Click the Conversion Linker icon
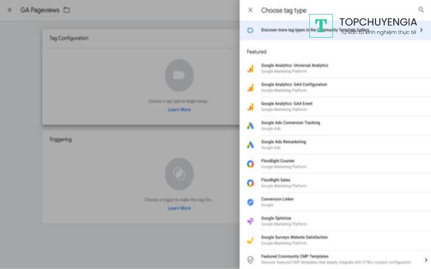The image size is (431, 269). (250, 202)
